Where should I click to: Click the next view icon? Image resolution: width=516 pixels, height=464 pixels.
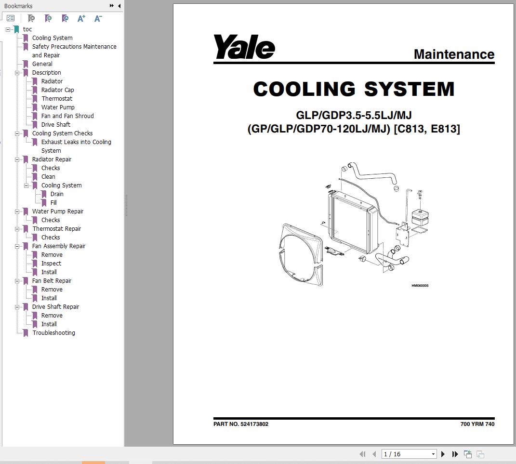click(x=480, y=454)
